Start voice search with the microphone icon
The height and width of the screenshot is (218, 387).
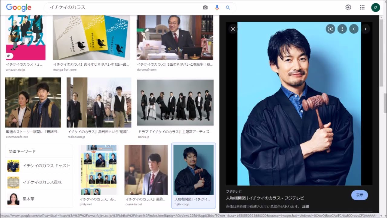[x=217, y=8]
